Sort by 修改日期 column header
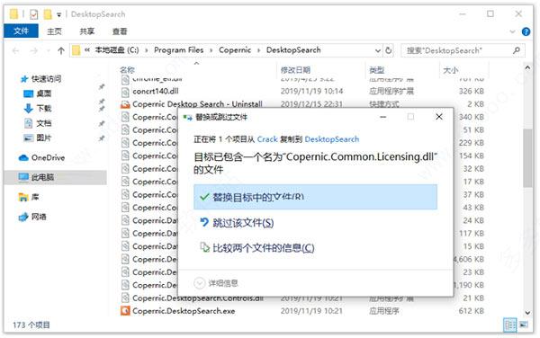 pos(295,70)
